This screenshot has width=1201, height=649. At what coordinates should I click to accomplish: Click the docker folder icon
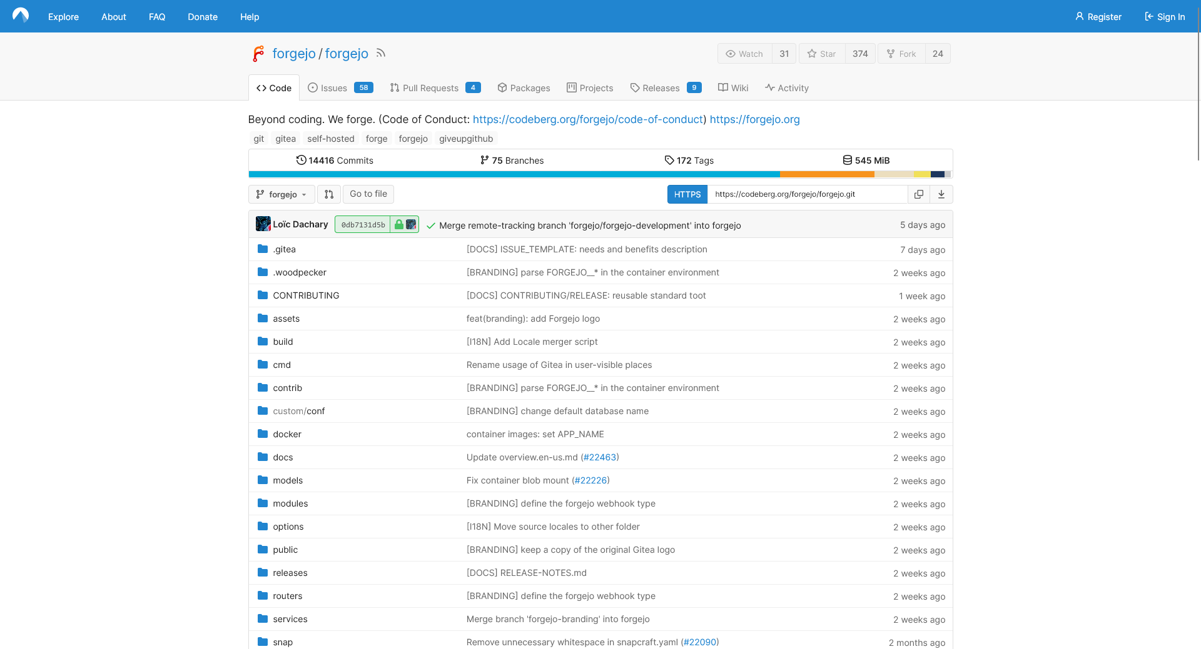pos(263,433)
